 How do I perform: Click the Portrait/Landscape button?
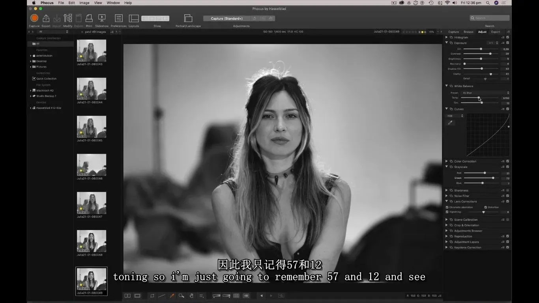coord(188,19)
